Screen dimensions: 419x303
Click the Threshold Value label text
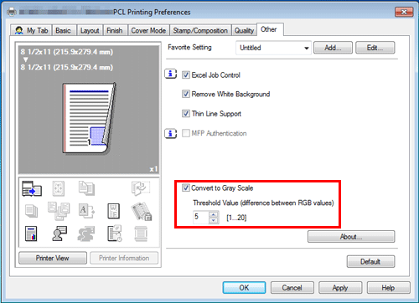[263, 203]
